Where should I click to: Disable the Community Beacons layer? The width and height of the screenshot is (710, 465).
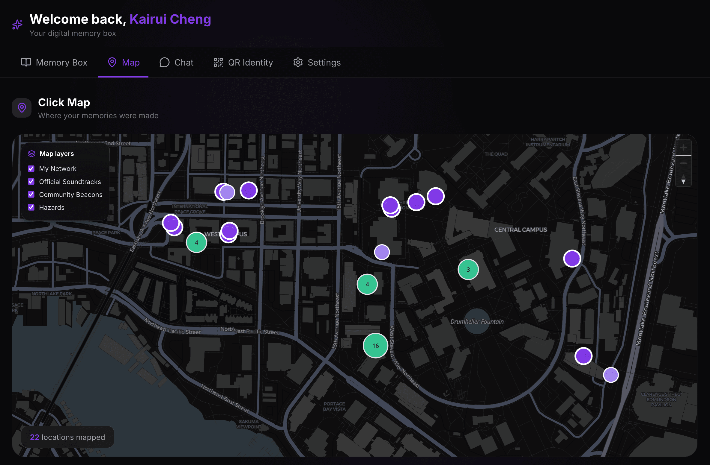tap(31, 194)
